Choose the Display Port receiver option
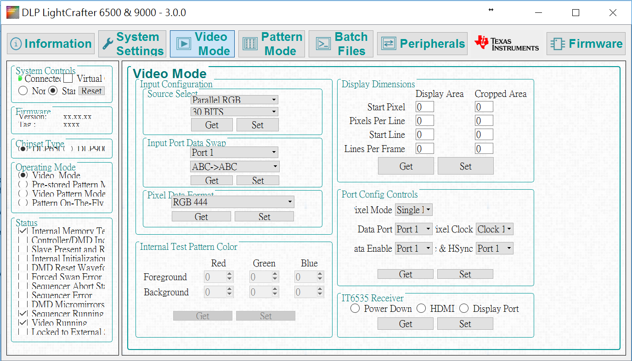632x361 pixels. click(x=464, y=309)
